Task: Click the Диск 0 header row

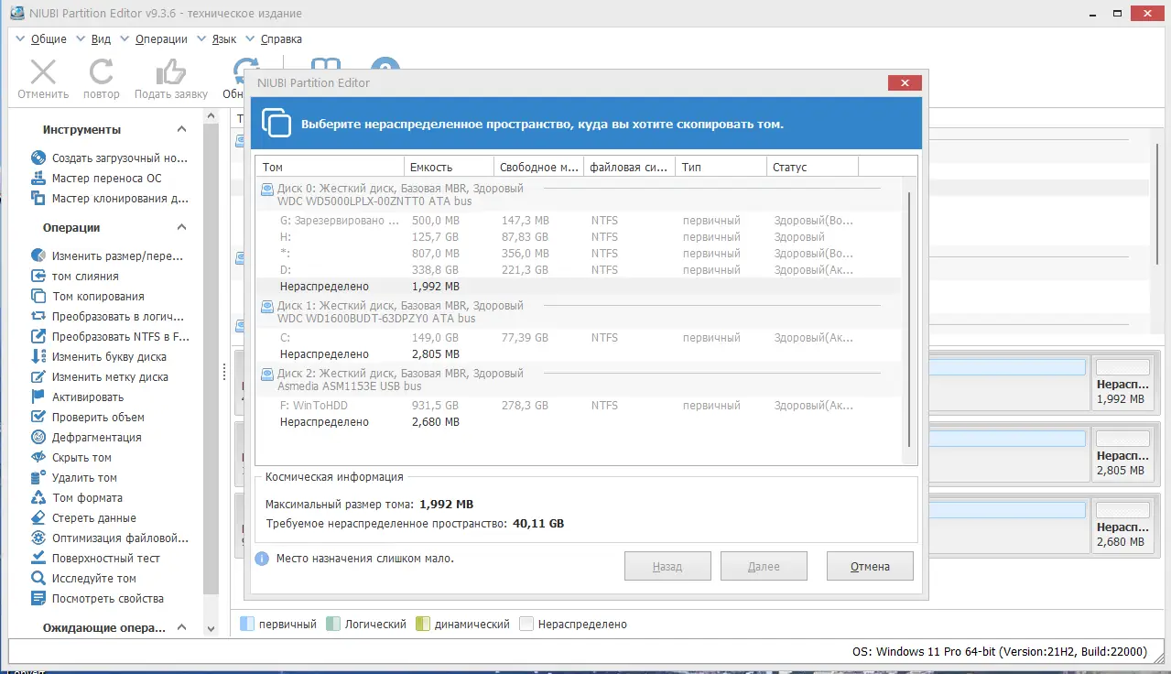Action: pyautogui.click(x=577, y=195)
